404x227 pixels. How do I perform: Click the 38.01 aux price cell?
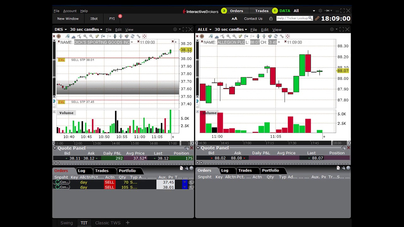[166, 187]
